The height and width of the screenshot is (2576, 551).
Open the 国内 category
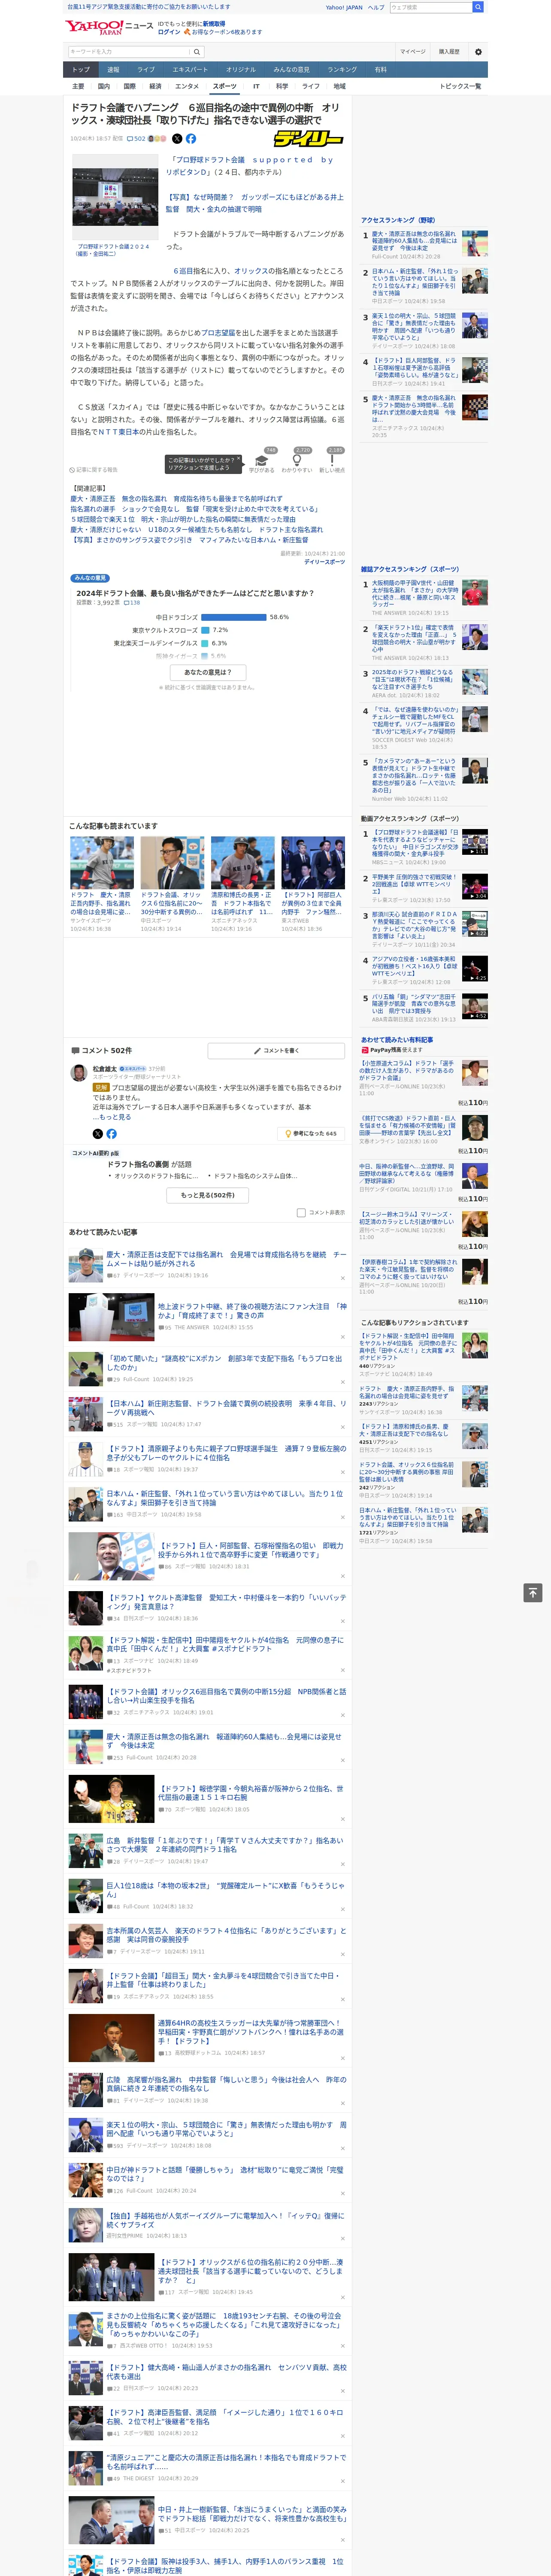click(104, 86)
